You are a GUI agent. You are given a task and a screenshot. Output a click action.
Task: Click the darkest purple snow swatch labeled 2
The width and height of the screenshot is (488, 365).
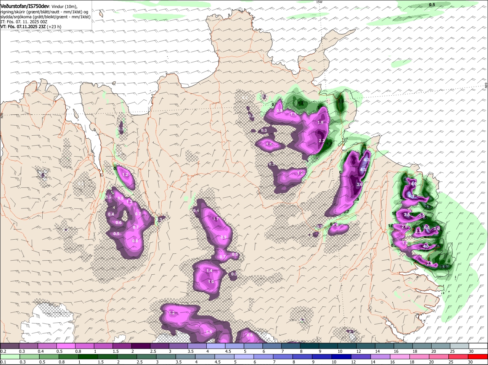pyautogui.click(x=140, y=346)
